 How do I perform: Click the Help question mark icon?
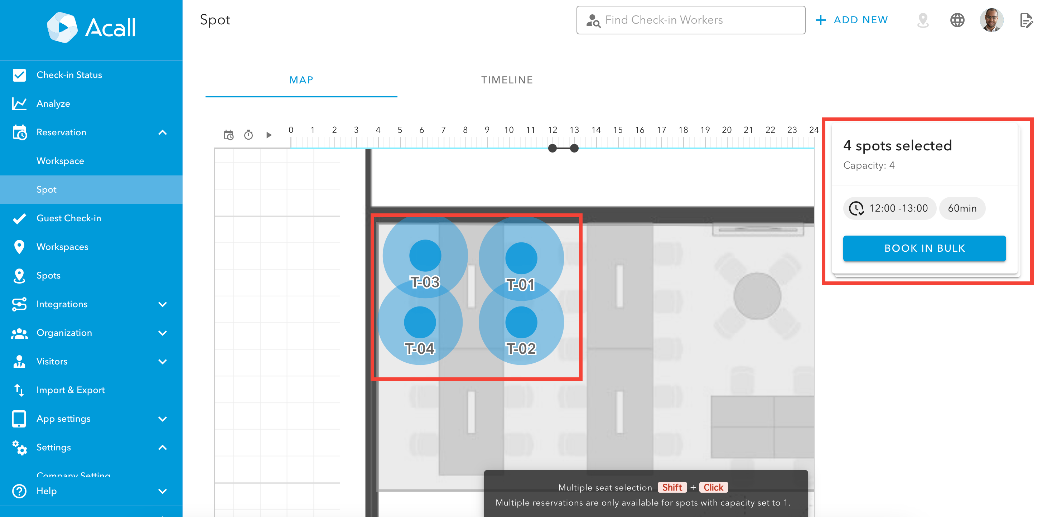pos(19,491)
